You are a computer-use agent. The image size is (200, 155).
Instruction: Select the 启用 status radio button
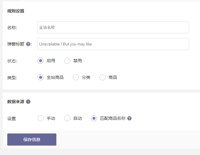click(x=41, y=61)
